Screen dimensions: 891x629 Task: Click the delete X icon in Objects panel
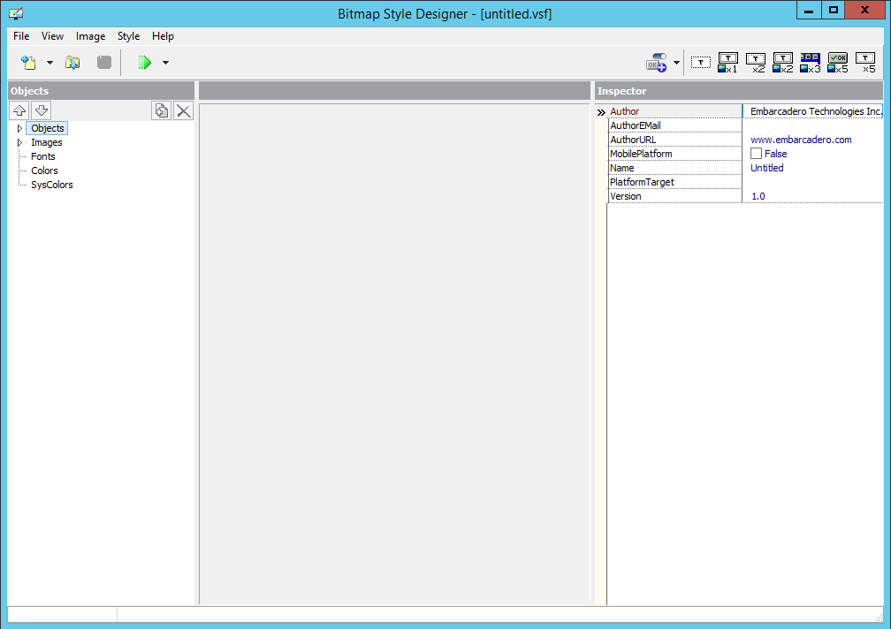pyautogui.click(x=184, y=110)
